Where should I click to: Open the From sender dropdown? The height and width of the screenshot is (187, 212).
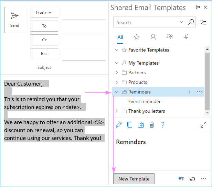click(44, 12)
